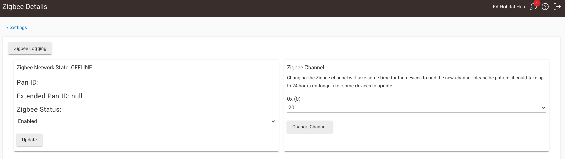
Task: Go back via the « Settings link
Action: tap(17, 28)
